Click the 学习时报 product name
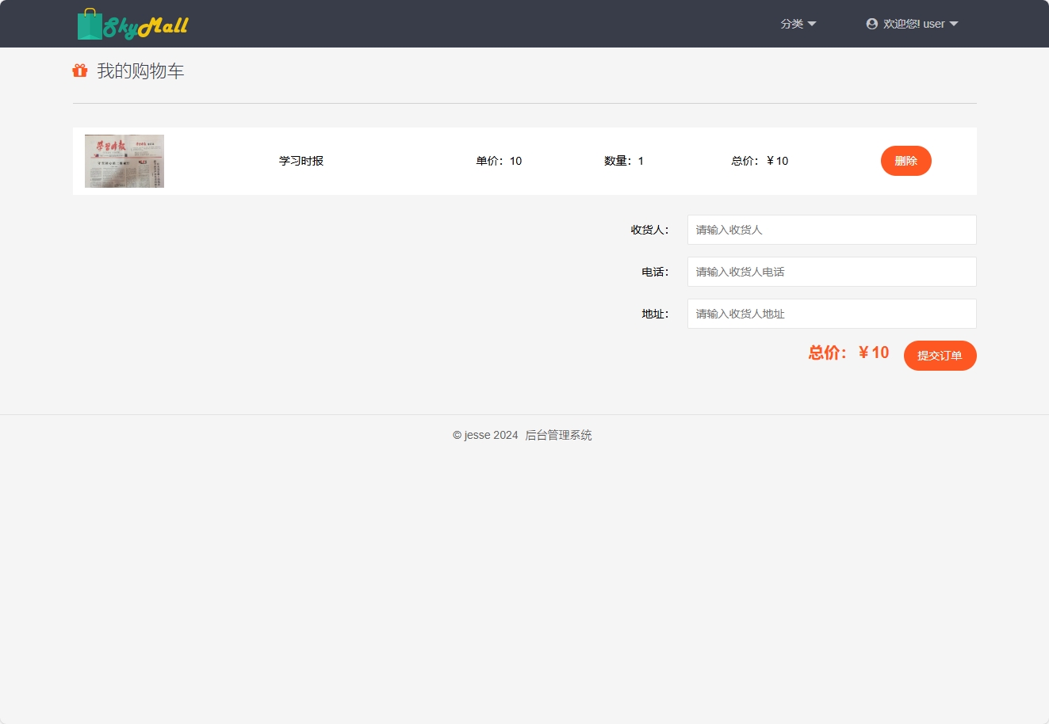 click(x=301, y=160)
